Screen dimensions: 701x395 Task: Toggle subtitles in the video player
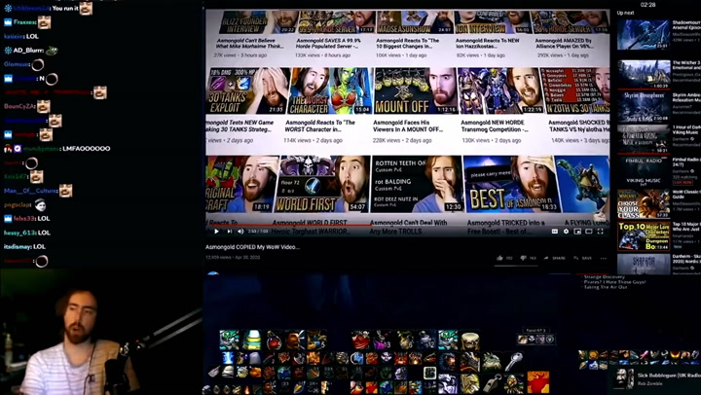555,231
